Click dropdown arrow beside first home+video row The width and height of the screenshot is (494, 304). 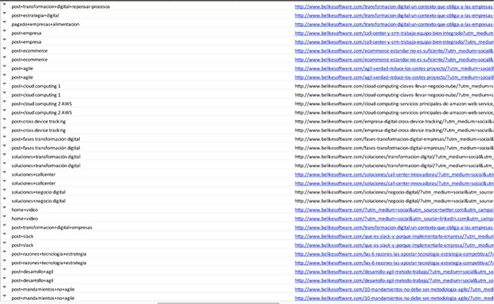[x=5, y=208]
